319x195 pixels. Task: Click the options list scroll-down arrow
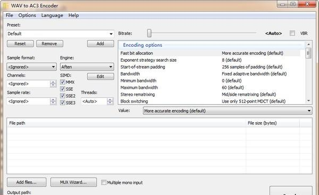pyautogui.click(x=308, y=101)
